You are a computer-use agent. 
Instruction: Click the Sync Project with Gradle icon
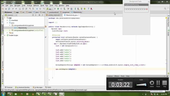point(75,9)
